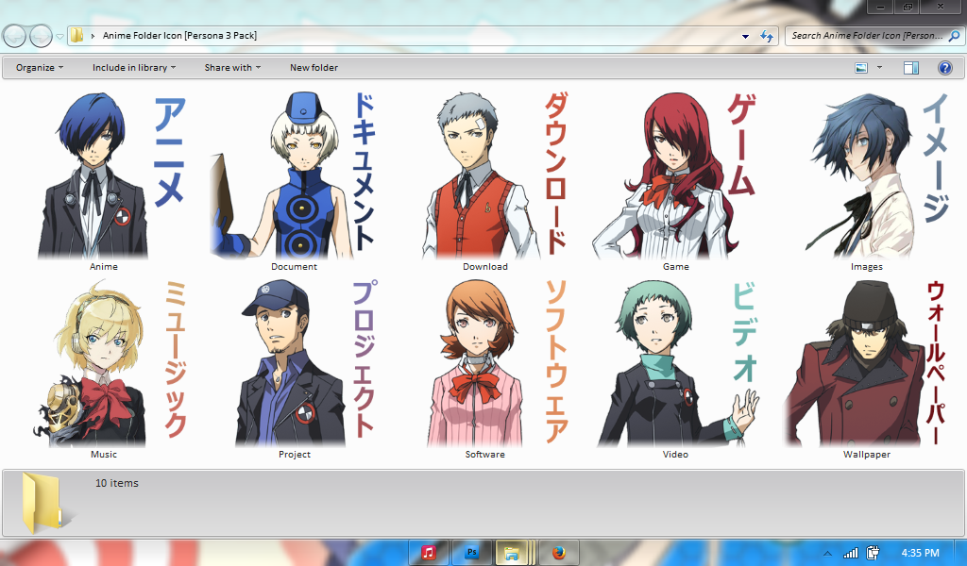The image size is (967, 566).
Task: Select the Document folder icon
Action: pyautogui.click(x=295, y=175)
